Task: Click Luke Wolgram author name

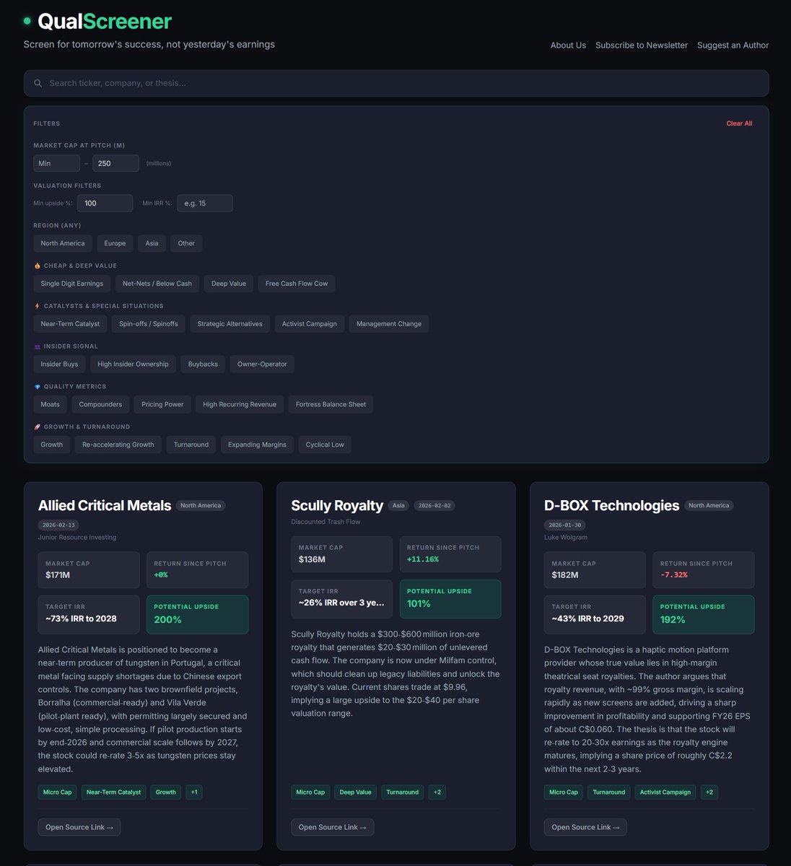Action: click(565, 537)
